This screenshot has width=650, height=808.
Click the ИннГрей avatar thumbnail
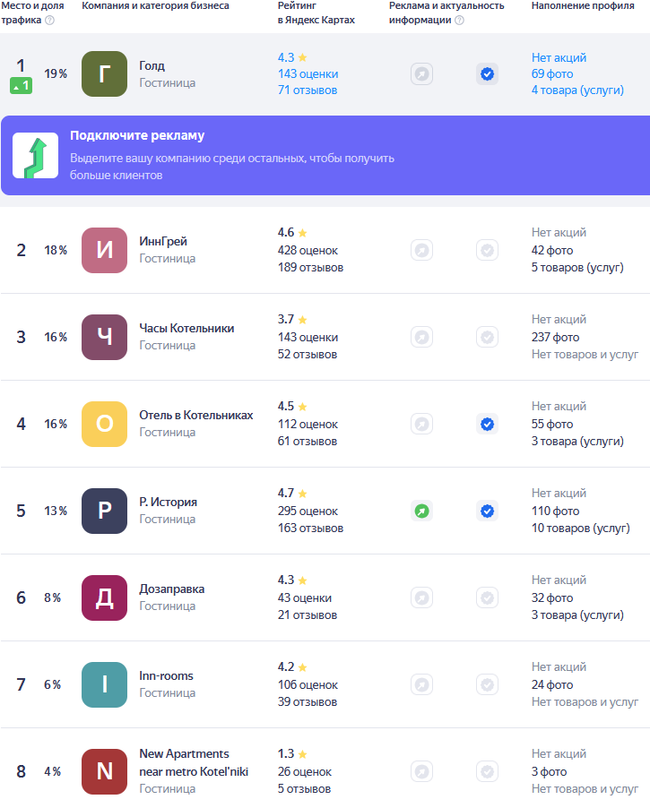[104, 250]
